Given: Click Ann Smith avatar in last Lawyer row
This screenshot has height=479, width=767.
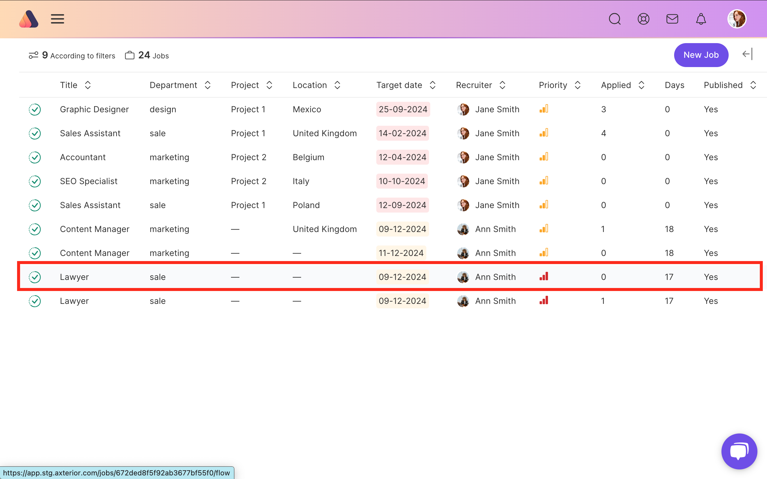Looking at the screenshot, I should click(x=463, y=301).
